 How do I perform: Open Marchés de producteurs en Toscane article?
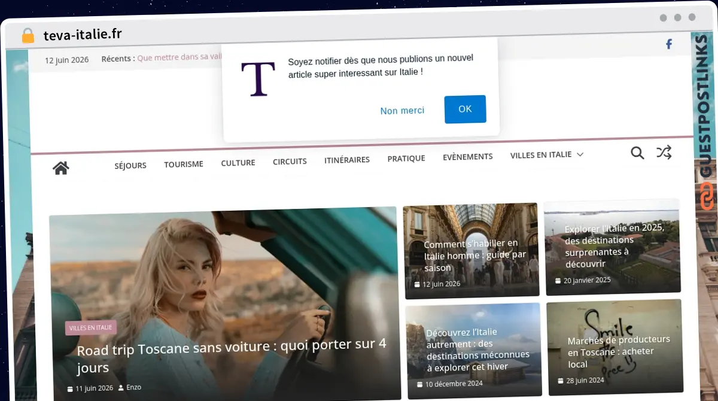coord(619,351)
